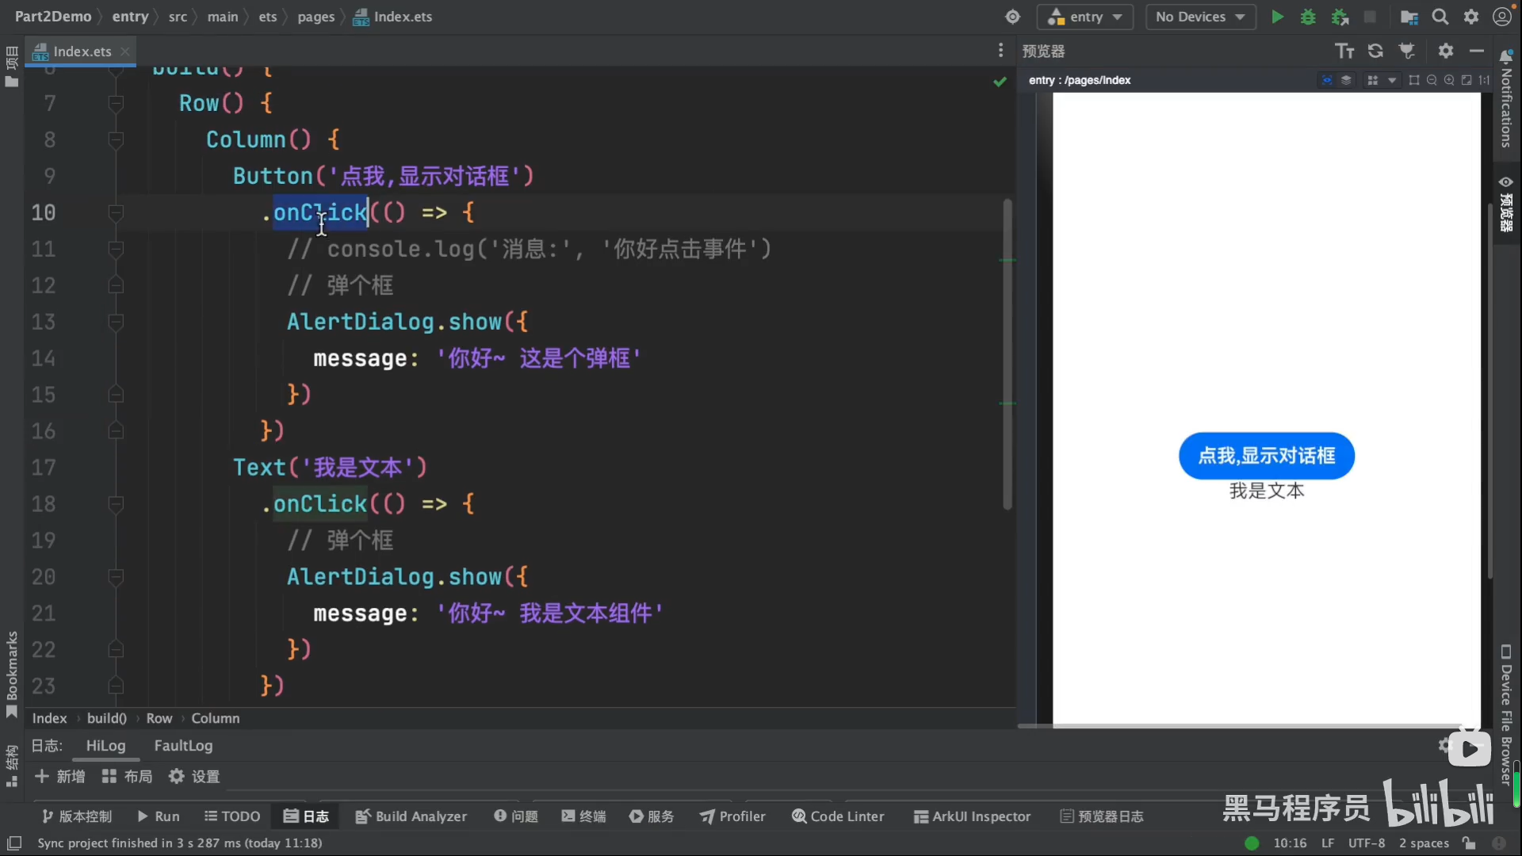
Task: Reset preview to 1:1 scale
Action: (x=1484, y=80)
